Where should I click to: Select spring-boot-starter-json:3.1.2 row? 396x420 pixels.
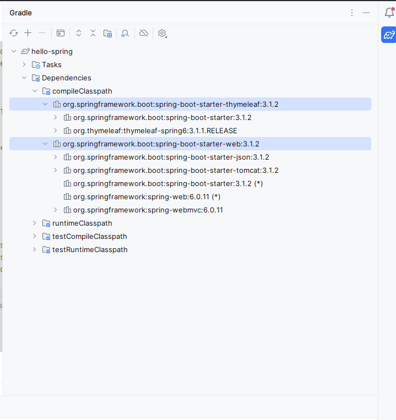[190, 157]
